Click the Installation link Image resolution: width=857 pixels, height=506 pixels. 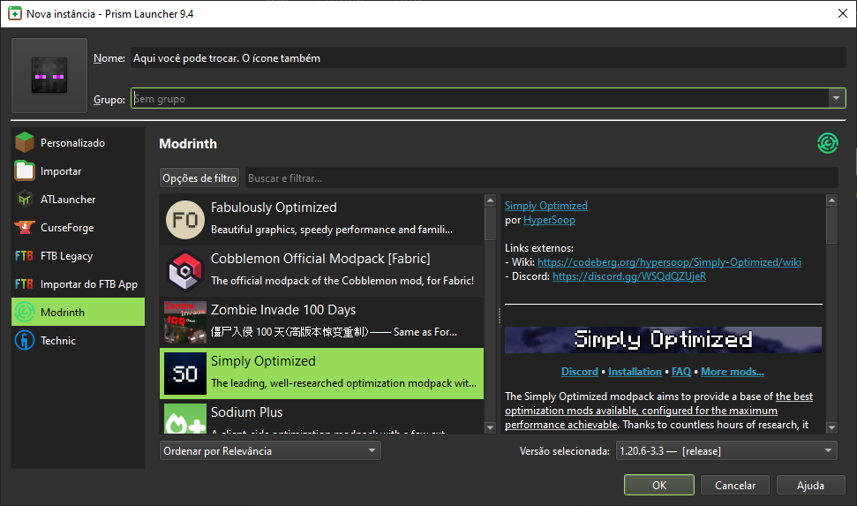click(635, 372)
